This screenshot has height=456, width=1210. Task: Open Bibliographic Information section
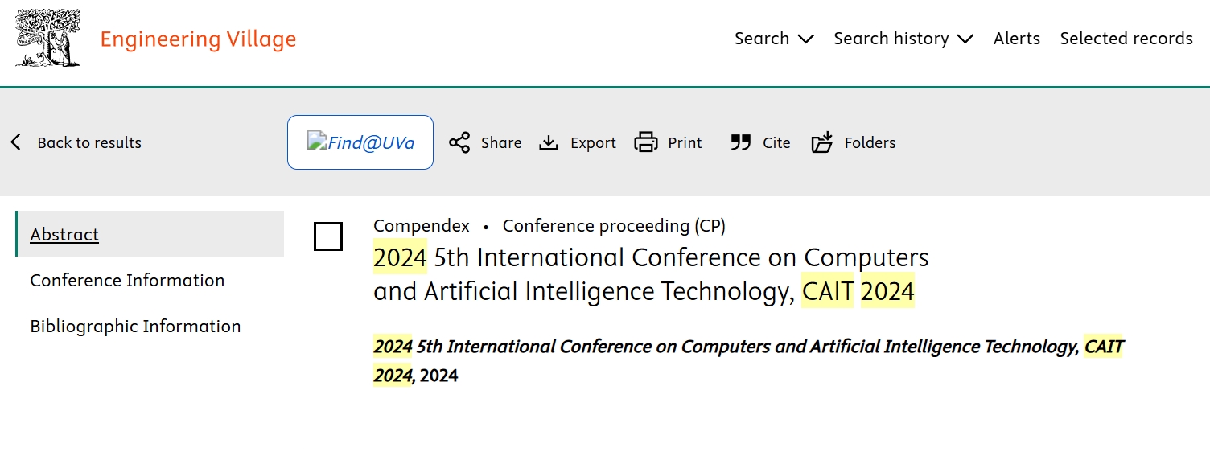tap(135, 327)
